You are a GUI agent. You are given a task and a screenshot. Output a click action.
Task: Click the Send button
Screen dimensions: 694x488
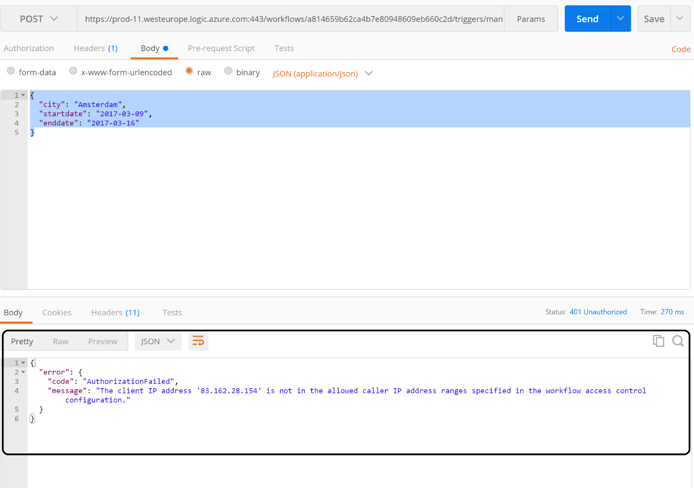tap(587, 18)
